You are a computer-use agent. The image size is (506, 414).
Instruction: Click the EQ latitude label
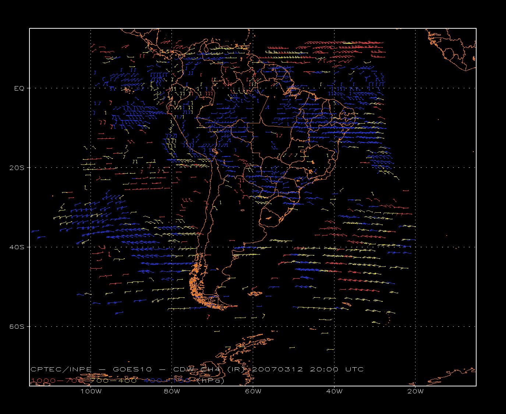coord(19,88)
